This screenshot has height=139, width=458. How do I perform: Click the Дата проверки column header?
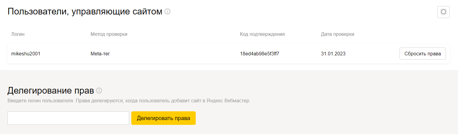pos(338,34)
